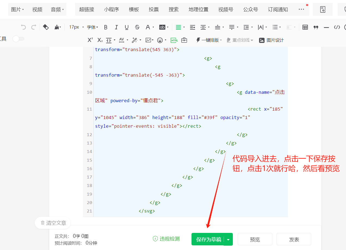This screenshot has width=346, height=250.
Task: Click the first-line indent icon
Action: coord(193,27)
